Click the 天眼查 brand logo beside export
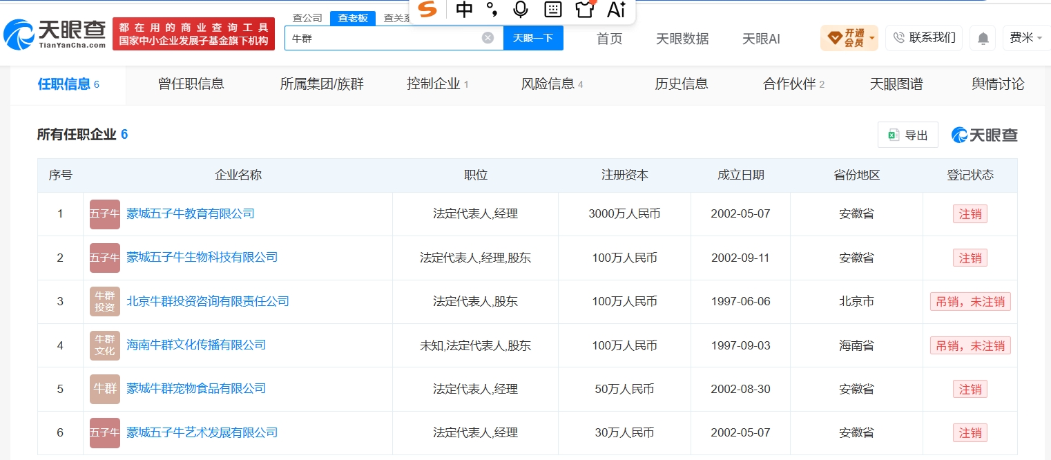Image resolution: width=1051 pixels, height=460 pixels. pyautogui.click(x=984, y=135)
